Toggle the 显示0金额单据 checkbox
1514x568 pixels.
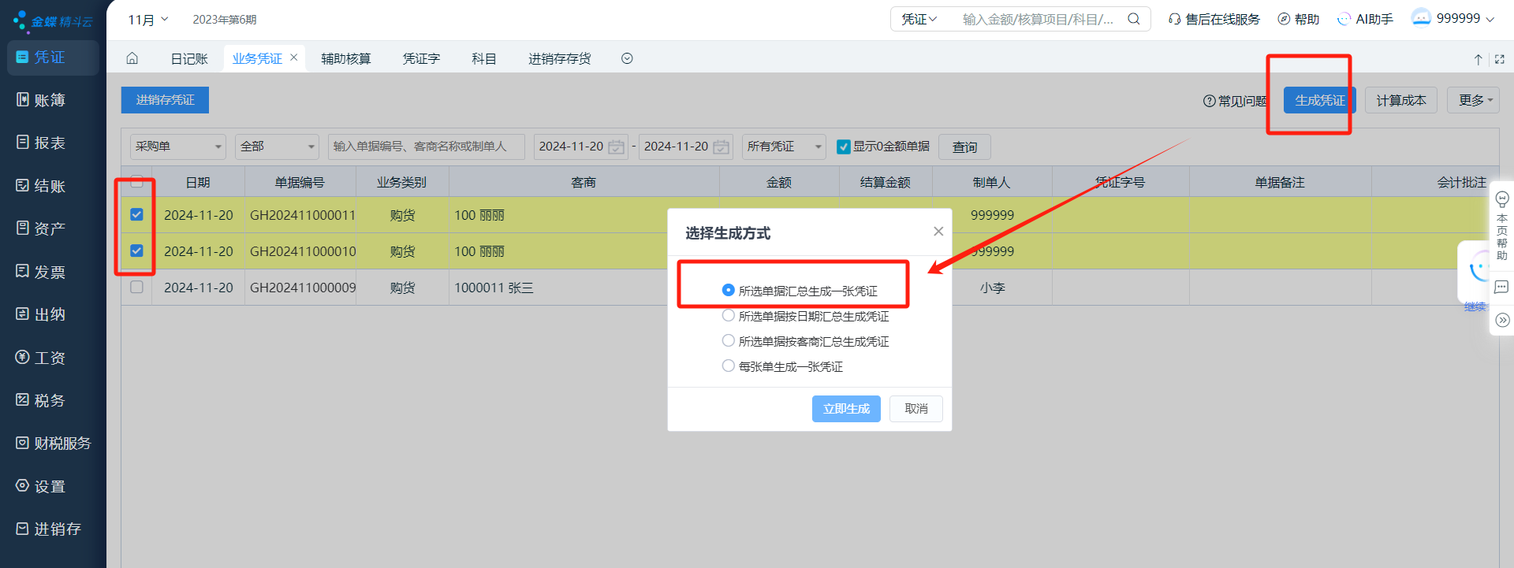click(843, 147)
